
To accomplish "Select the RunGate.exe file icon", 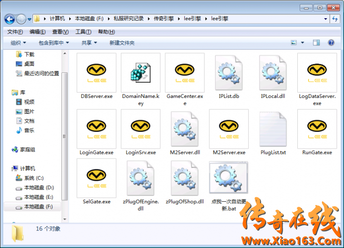I will click(x=317, y=129).
